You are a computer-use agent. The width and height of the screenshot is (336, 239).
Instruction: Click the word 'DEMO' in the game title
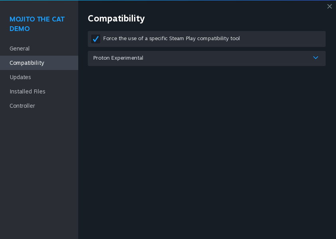20,29
